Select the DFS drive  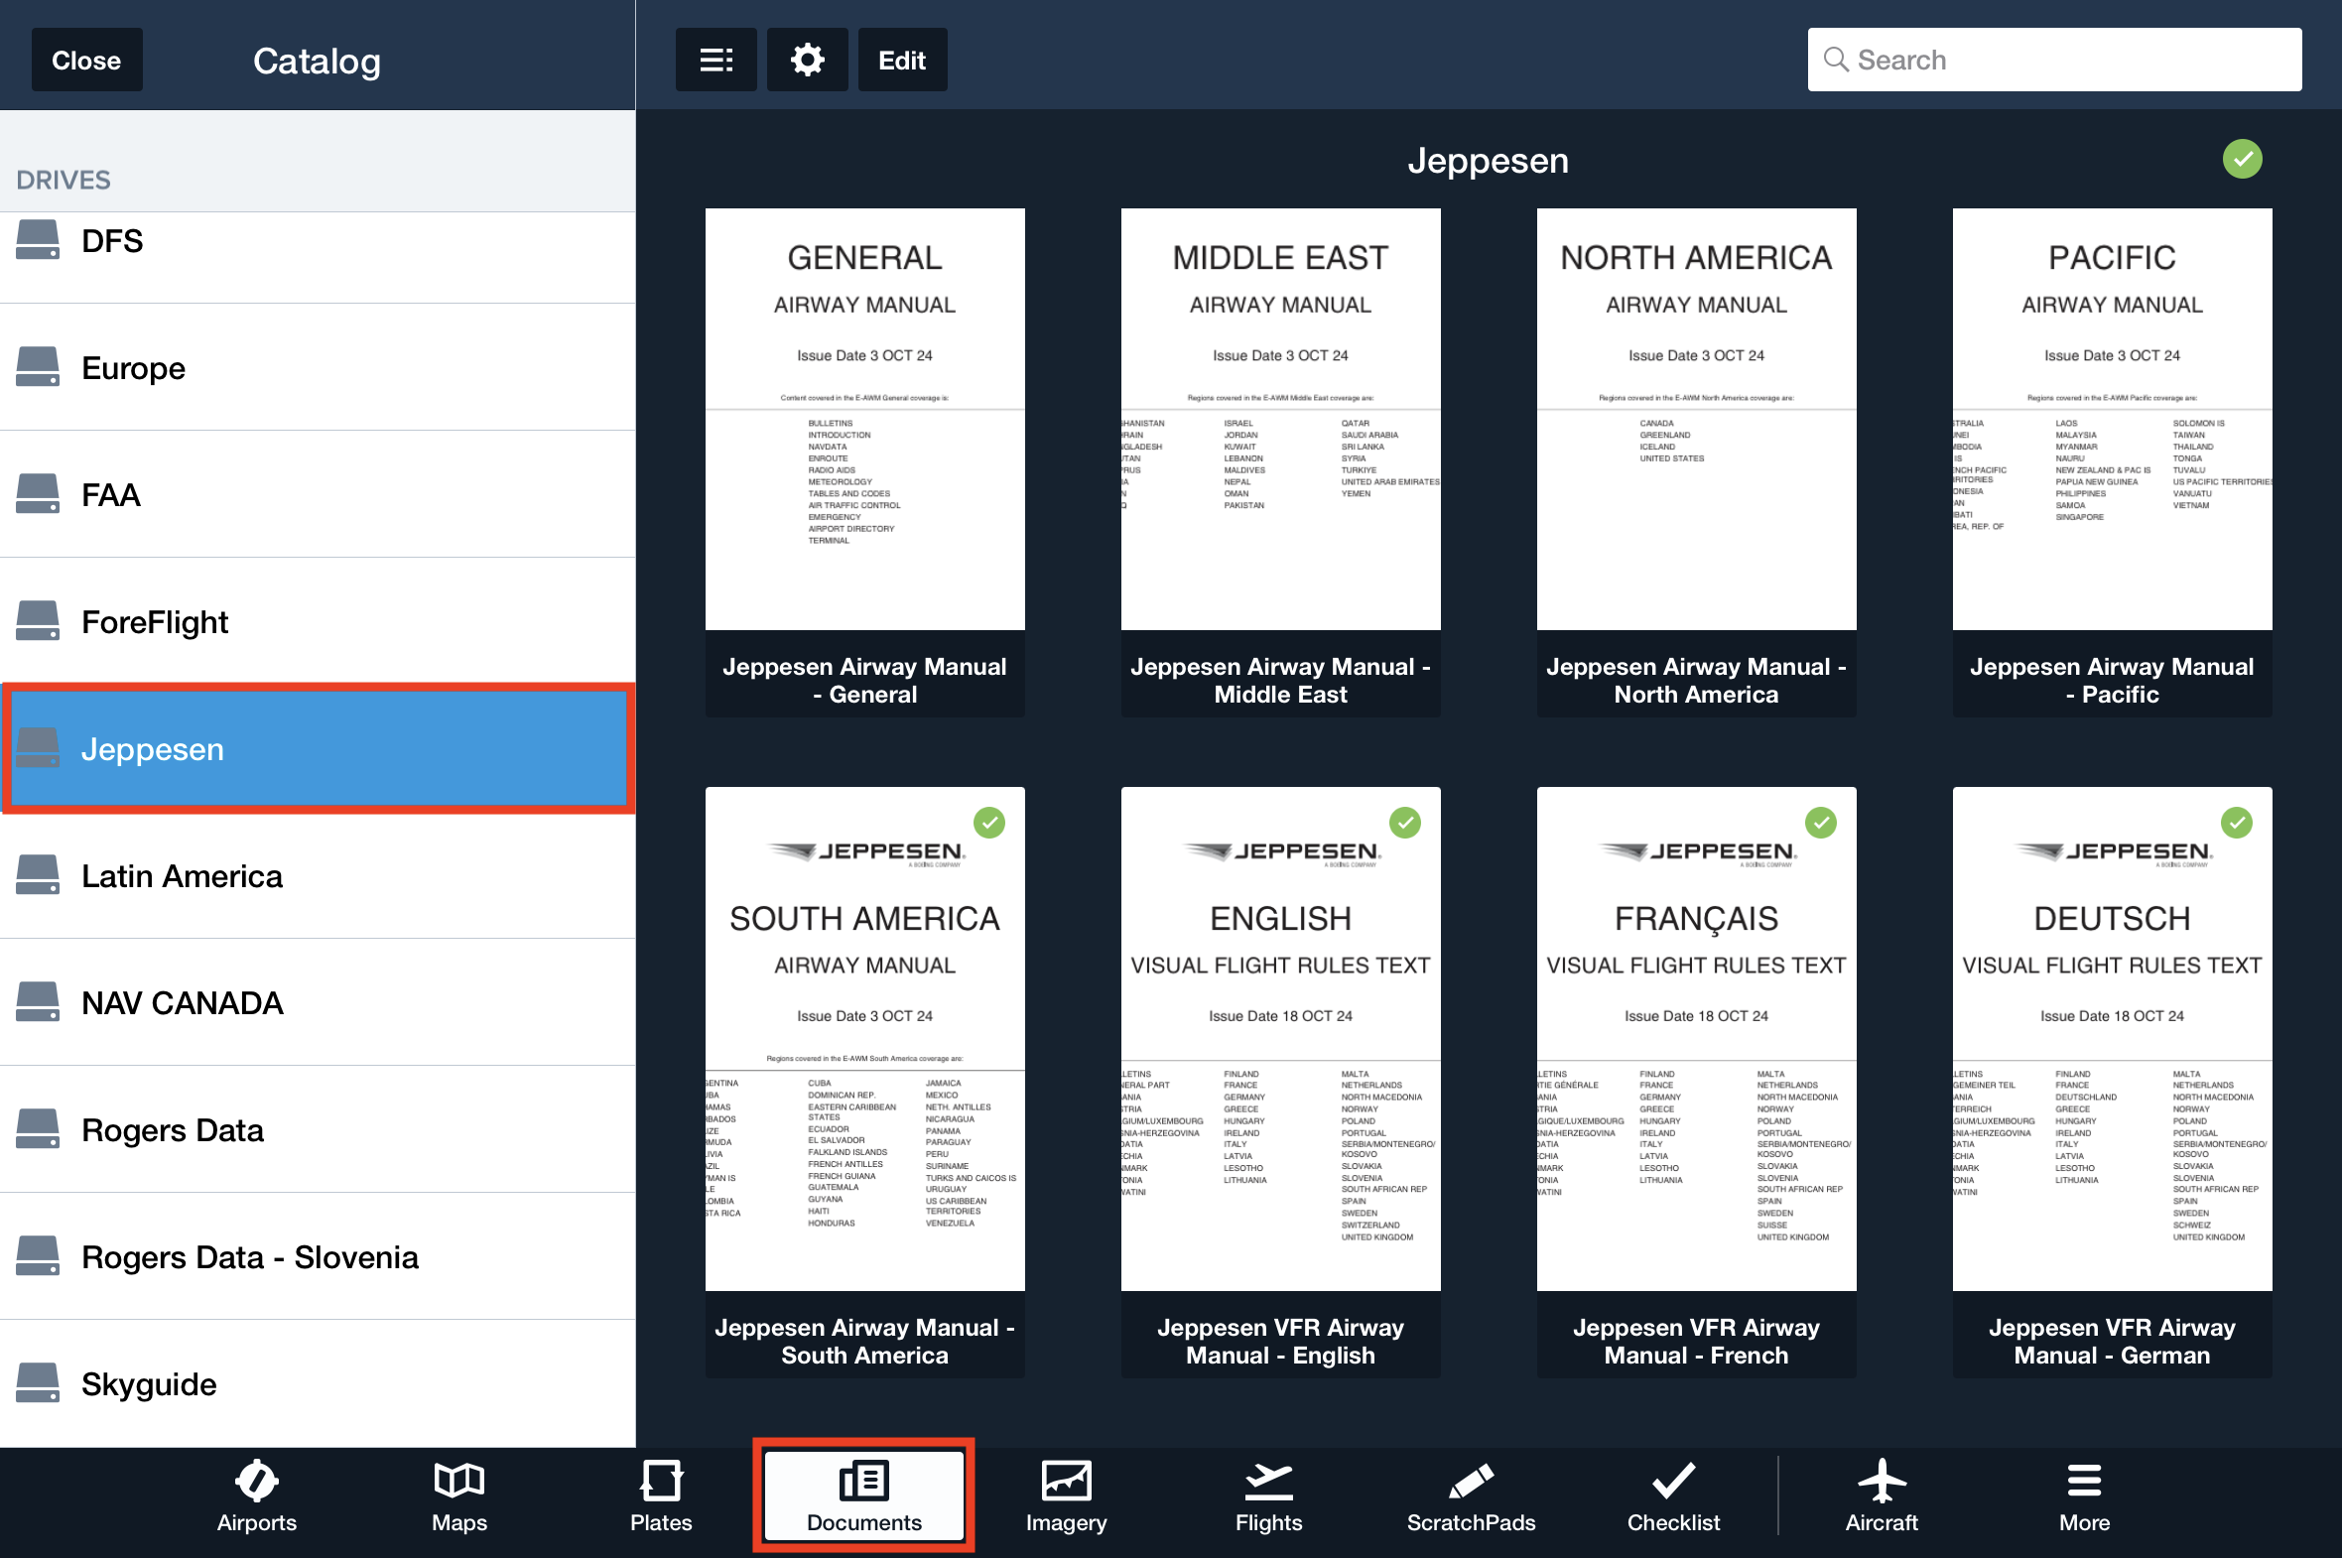[x=318, y=256]
